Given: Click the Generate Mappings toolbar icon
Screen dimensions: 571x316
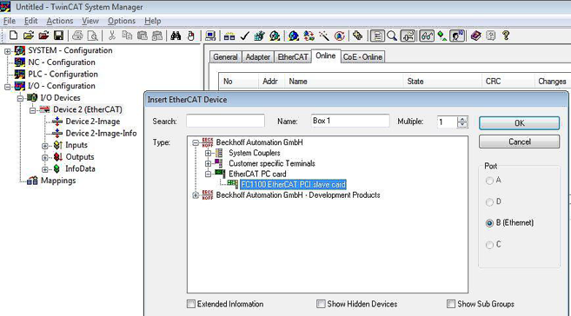Looking at the screenshot, I should point(229,36).
